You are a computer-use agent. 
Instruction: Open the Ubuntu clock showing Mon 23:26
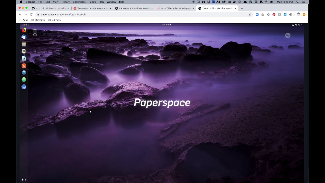tap(166, 25)
